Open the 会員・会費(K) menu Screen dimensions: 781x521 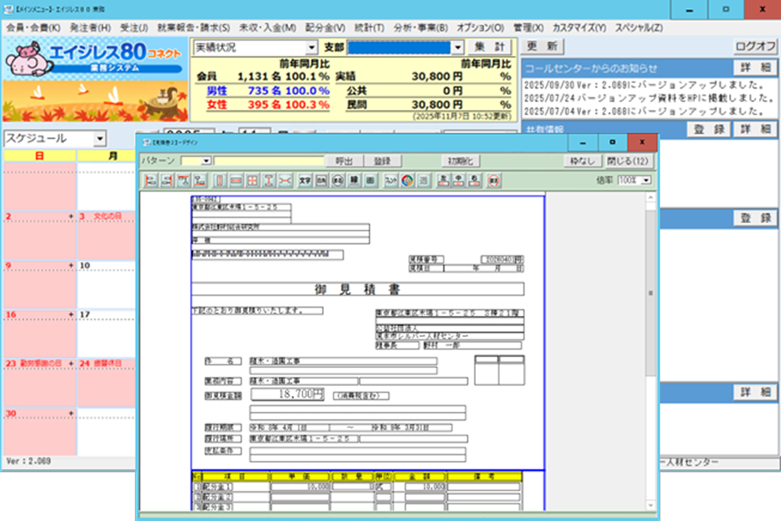coord(33,28)
